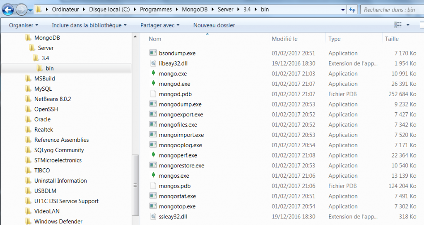Expand the arrow after 3.4 in breadcrumb
Viewport: 424px width, 225px height.
255,10
